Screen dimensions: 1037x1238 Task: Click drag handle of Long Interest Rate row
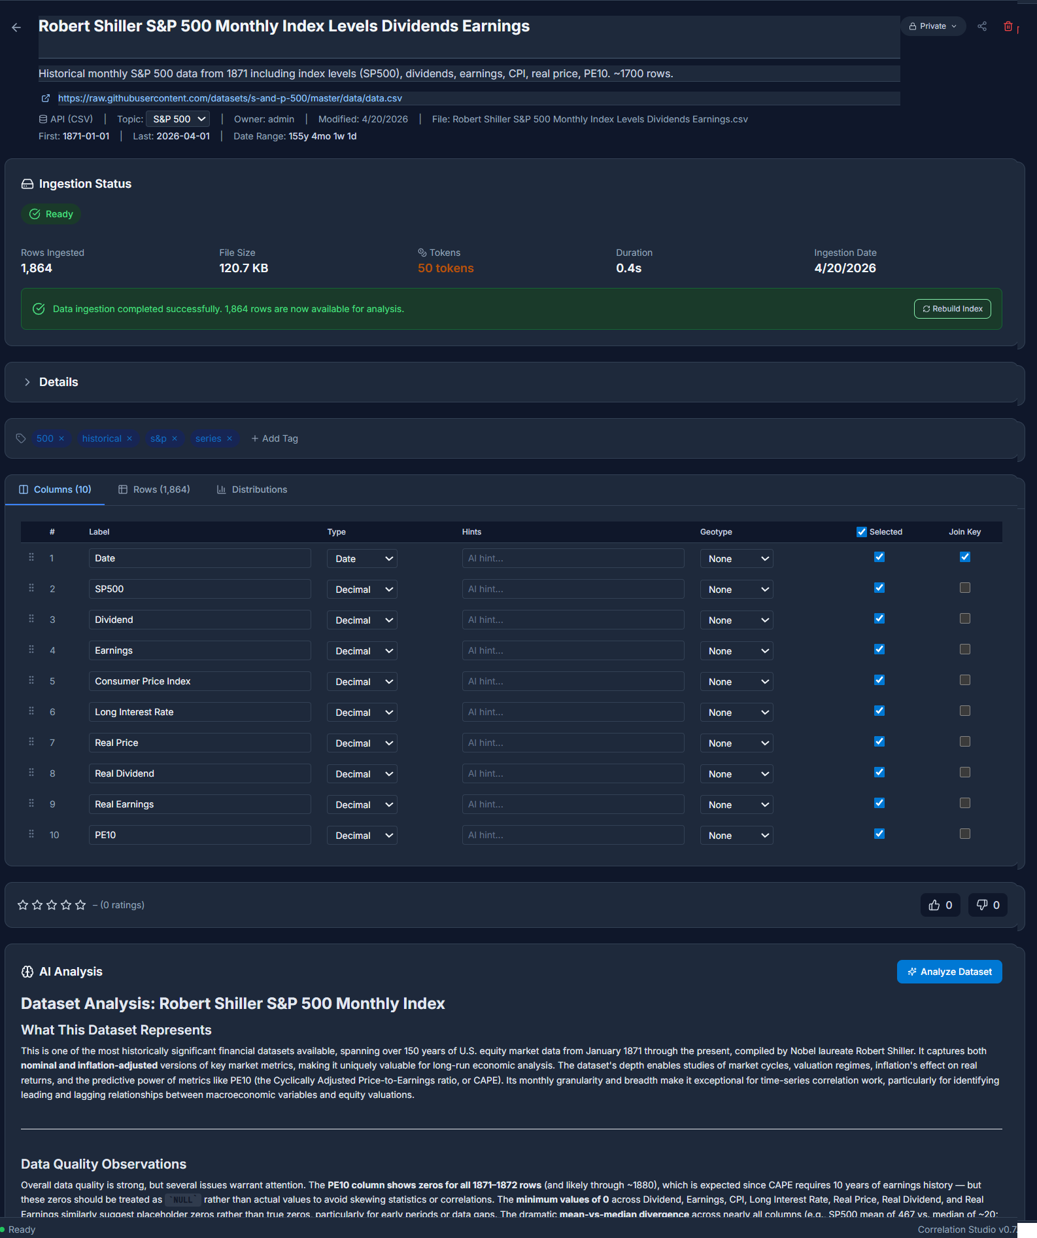[x=31, y=711]
